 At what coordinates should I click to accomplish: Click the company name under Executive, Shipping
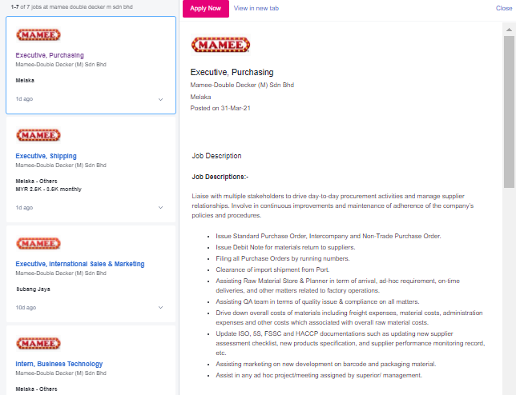pos(61,166)
